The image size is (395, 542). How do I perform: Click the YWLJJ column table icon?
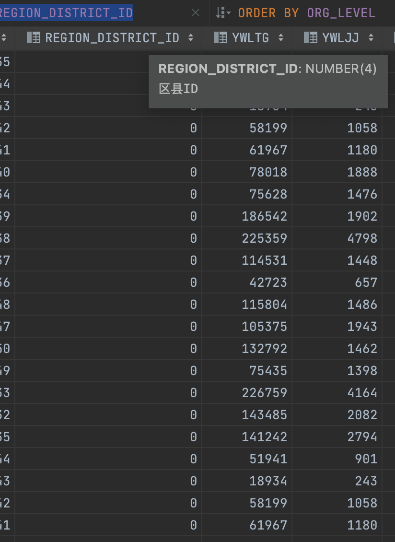click(310, 37)
